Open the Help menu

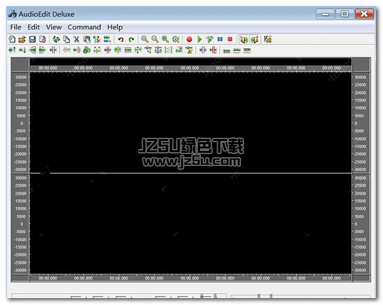pos(115,27)
